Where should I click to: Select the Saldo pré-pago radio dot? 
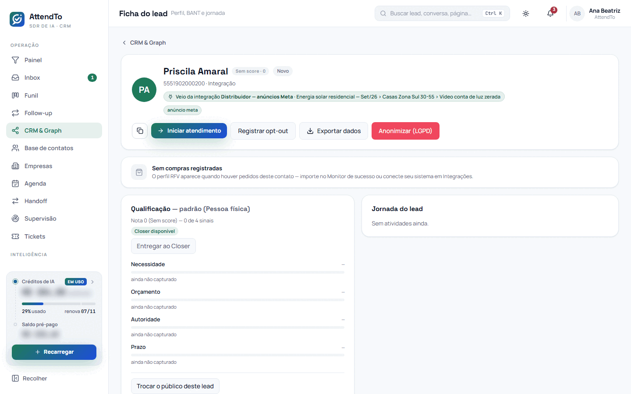tap(15, 324)
